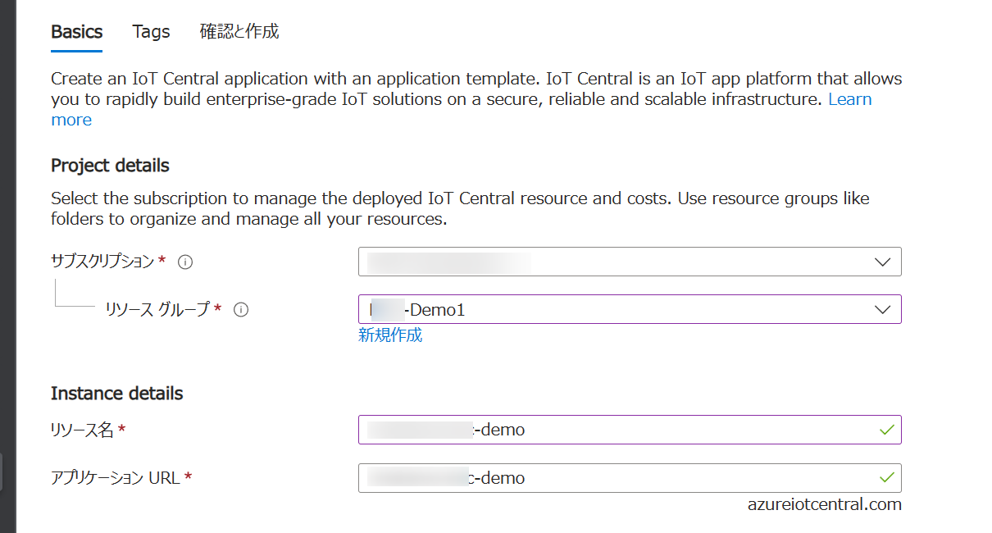The image size is (992, 533).
Task: Click the サブスクリプション field label
Action: (102, 262)
